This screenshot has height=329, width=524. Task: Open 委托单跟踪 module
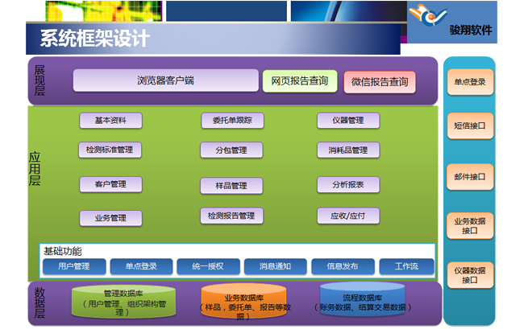(x=232, y=121)
